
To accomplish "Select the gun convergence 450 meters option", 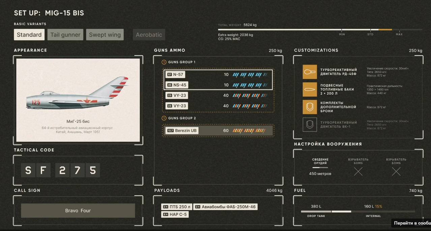I will (x=320, y=174).
